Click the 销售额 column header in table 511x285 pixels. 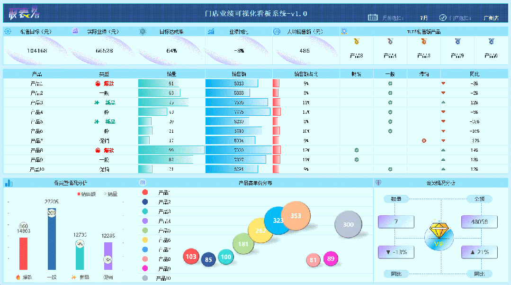239,74
